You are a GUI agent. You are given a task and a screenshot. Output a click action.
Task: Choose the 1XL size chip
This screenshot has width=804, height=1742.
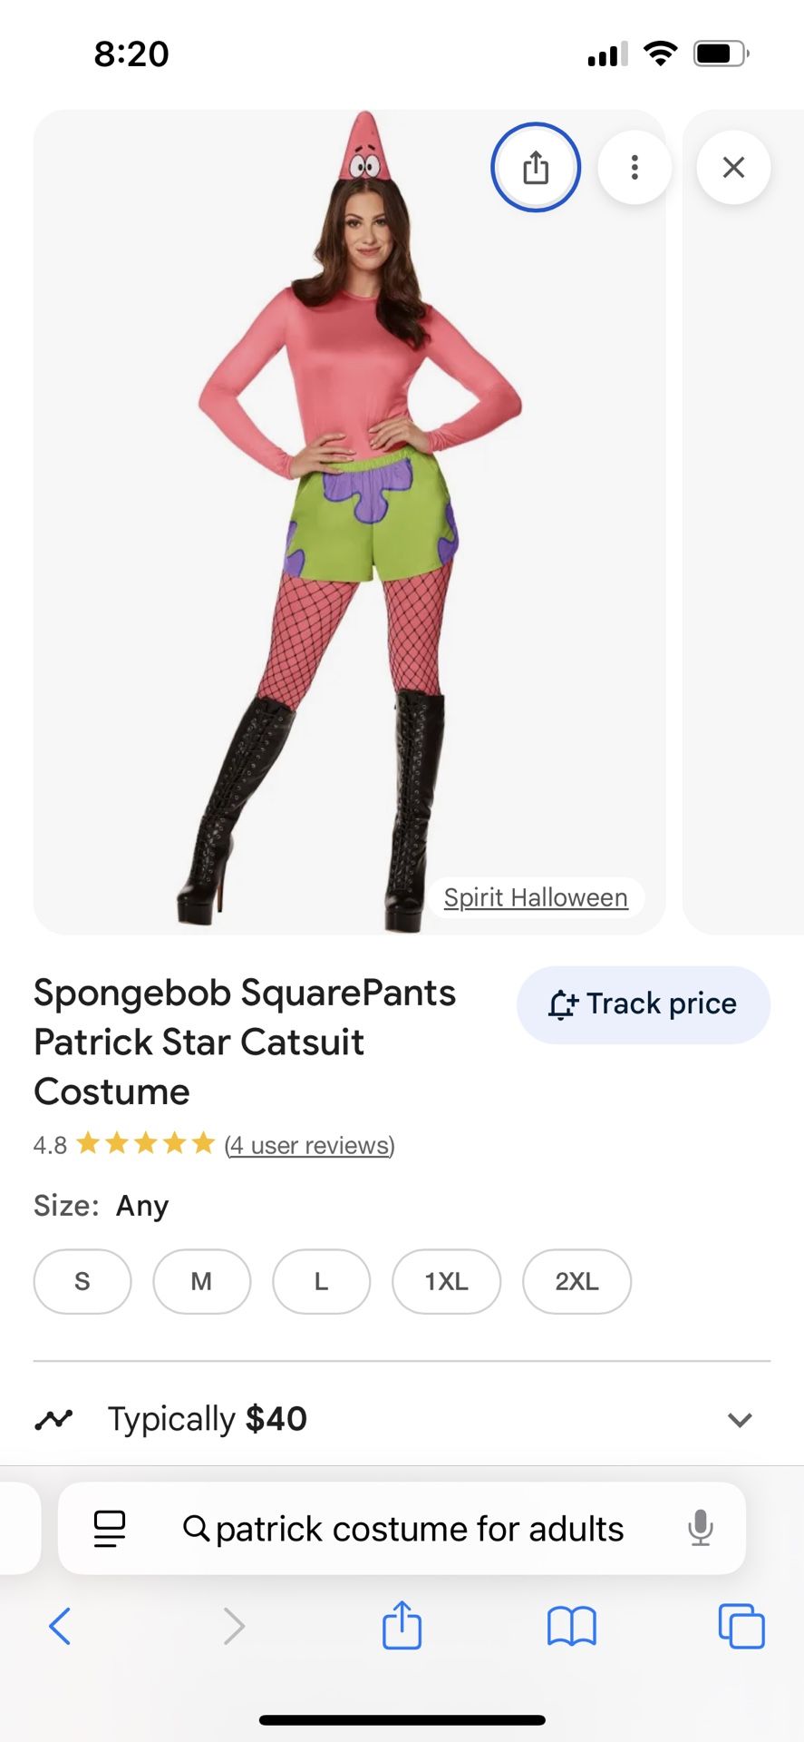tap(446, 1281)
